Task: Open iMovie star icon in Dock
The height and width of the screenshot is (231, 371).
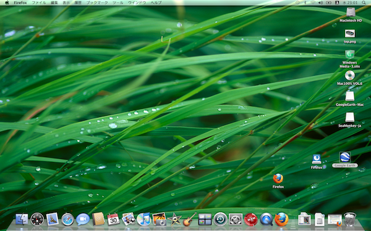Action: (174, 219)
